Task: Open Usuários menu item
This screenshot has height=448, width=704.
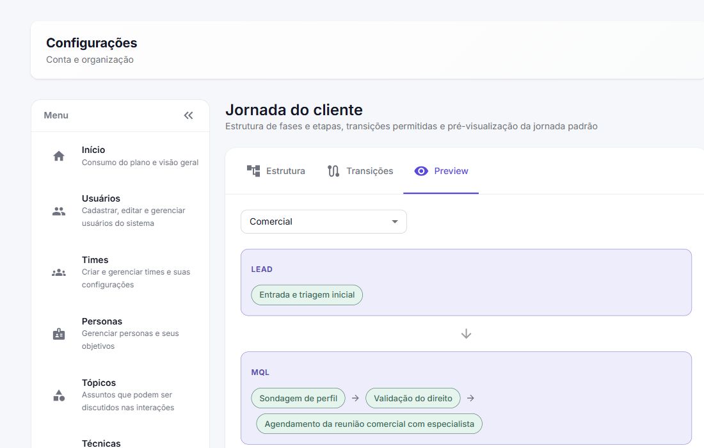Action: 120,211
